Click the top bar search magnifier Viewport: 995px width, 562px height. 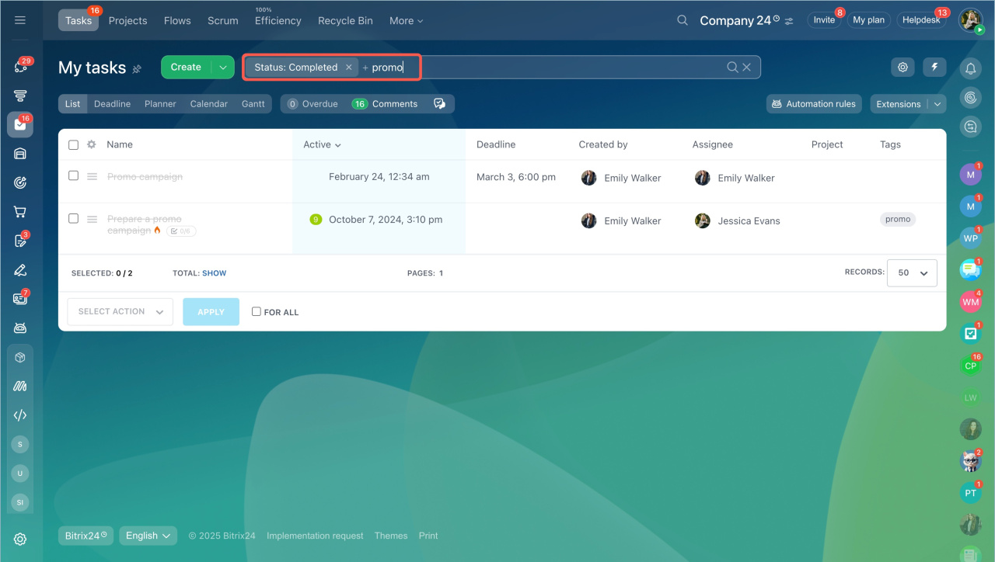click(x=683, y=20)
